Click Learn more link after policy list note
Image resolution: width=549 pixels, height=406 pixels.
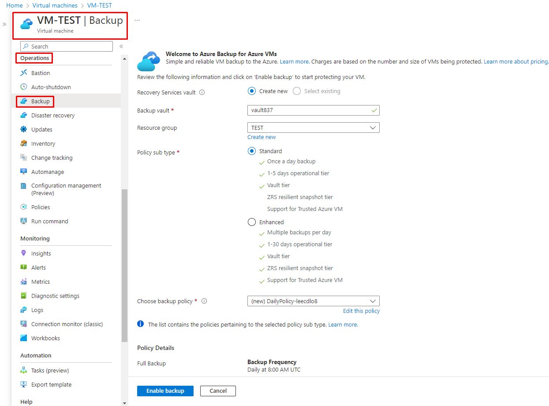pyautogui.click(x=343, y=325)
